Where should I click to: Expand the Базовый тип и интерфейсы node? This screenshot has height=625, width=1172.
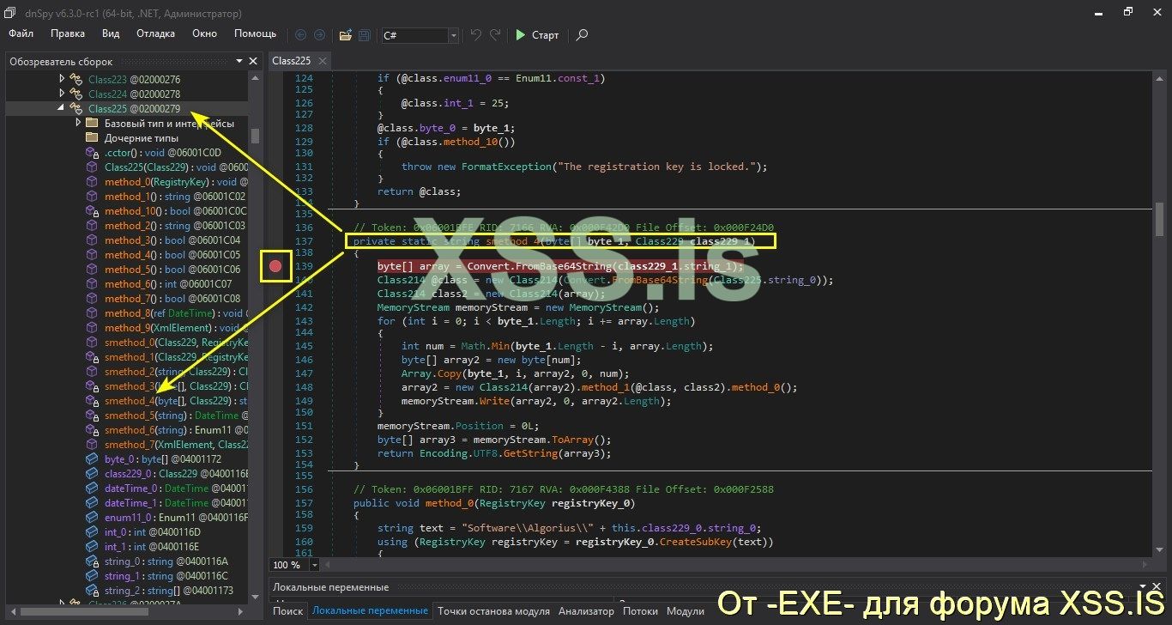(78, 123)
